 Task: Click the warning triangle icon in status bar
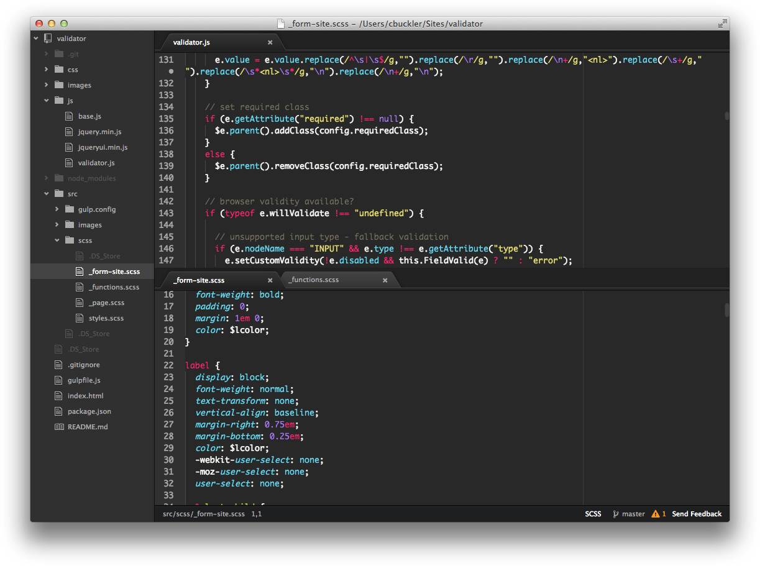coord(655,514)
